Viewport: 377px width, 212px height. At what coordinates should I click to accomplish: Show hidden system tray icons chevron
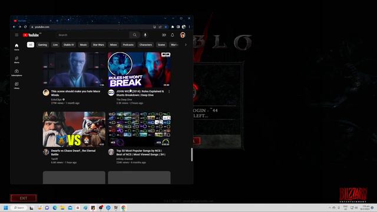point(330,208)
